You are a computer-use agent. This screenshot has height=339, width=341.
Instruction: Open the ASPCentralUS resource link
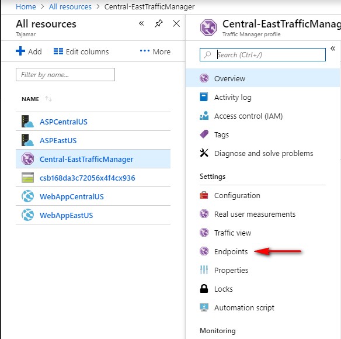63,122
